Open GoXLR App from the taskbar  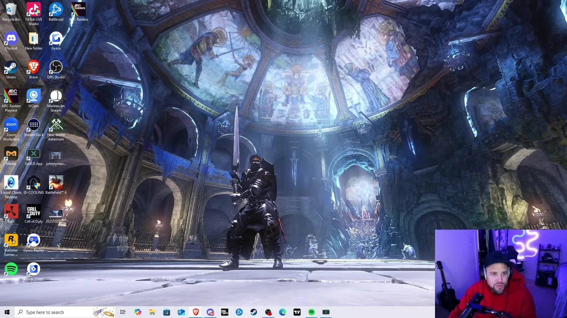326,312
